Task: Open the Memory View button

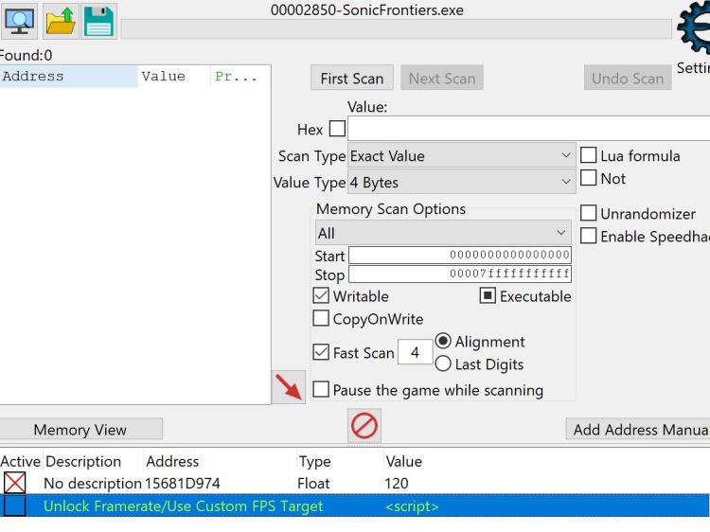Action: [80, 430]
